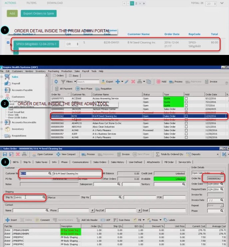The height and width of the screenshot is (247, 229).
Task: Open the Prices dropdown in line items toolbar
Action: tap(160, 220)
